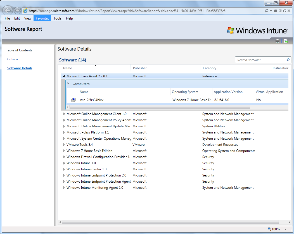Click the security lock icon in address bar
Image resolution: width=294 pixels, height=234 pixels.
tap(275, 11)
